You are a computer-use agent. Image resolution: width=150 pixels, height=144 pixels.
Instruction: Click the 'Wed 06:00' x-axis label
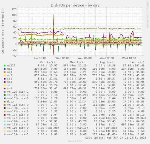(84, 58)
